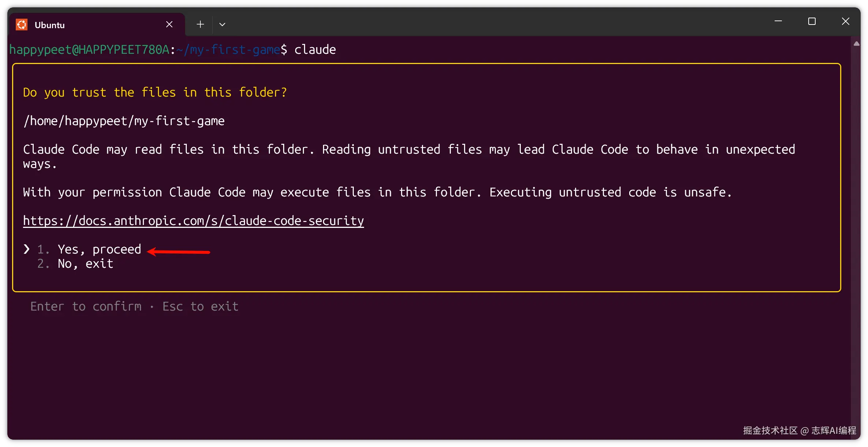This screenshot has width=868, height=447.
Task: Select the Ubuntu tab label
Action: pos(50,25)
